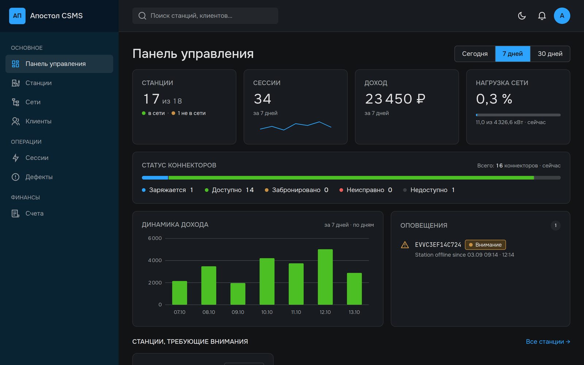Open Счета page
The width and height of the screenshot is (584, 365).
tap(59, 214)
